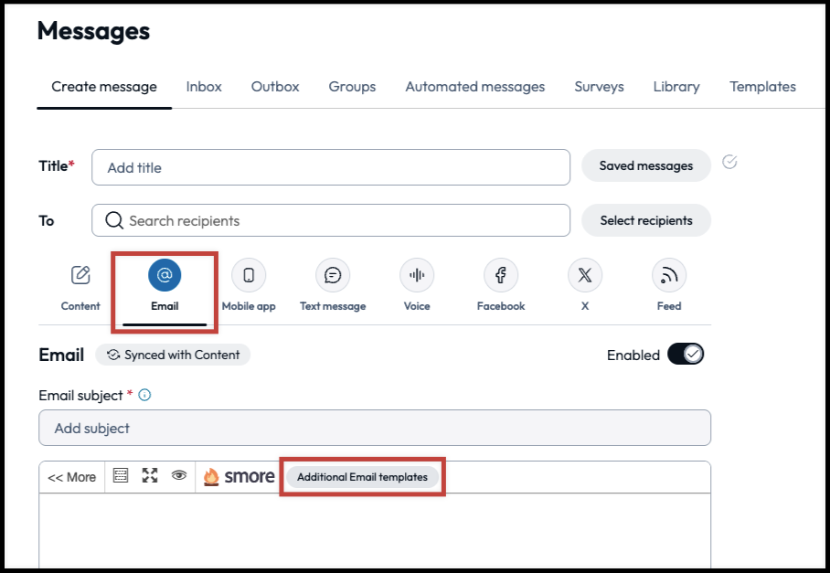
Task: Open the Templates tab
Action: tap(762, 86)
